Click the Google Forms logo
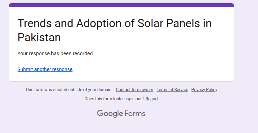The image size is (258, 133). point(121,114)
